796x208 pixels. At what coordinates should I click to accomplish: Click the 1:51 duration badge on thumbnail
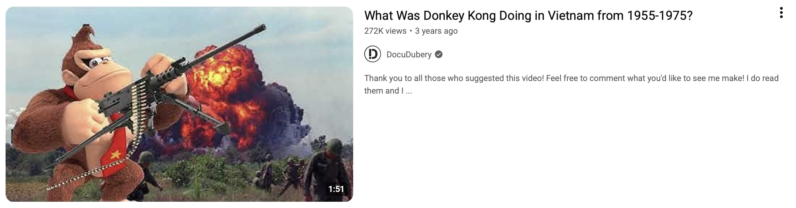point(336,189)
